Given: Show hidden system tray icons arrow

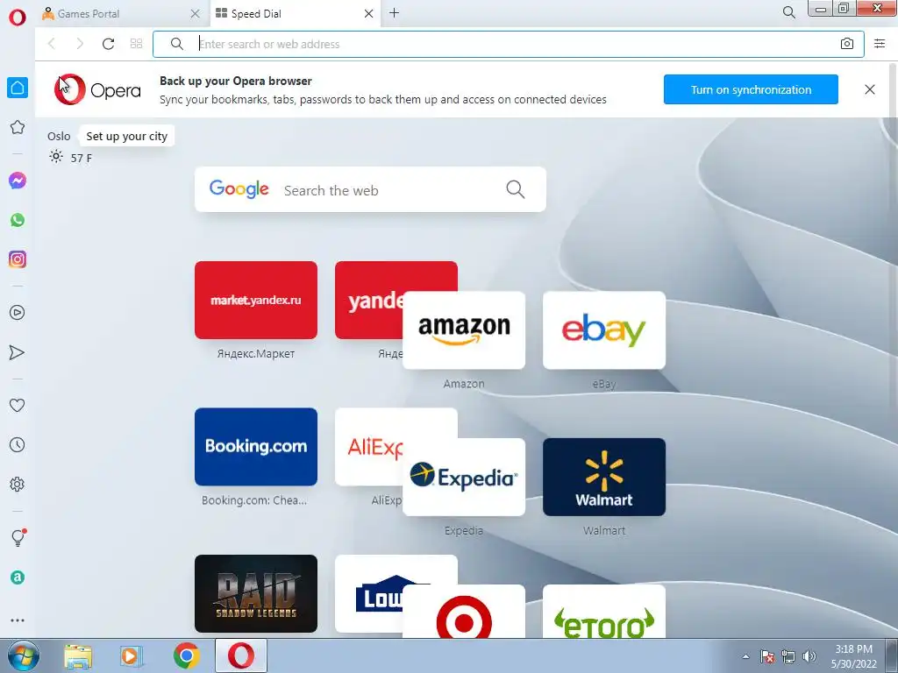Looking at the screenshot, I should coord(745,656).
